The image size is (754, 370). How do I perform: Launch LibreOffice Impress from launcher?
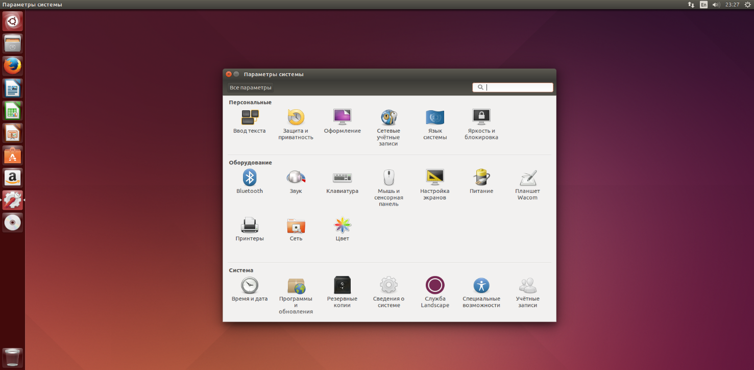pyautogui.click(x=13, y=133)
